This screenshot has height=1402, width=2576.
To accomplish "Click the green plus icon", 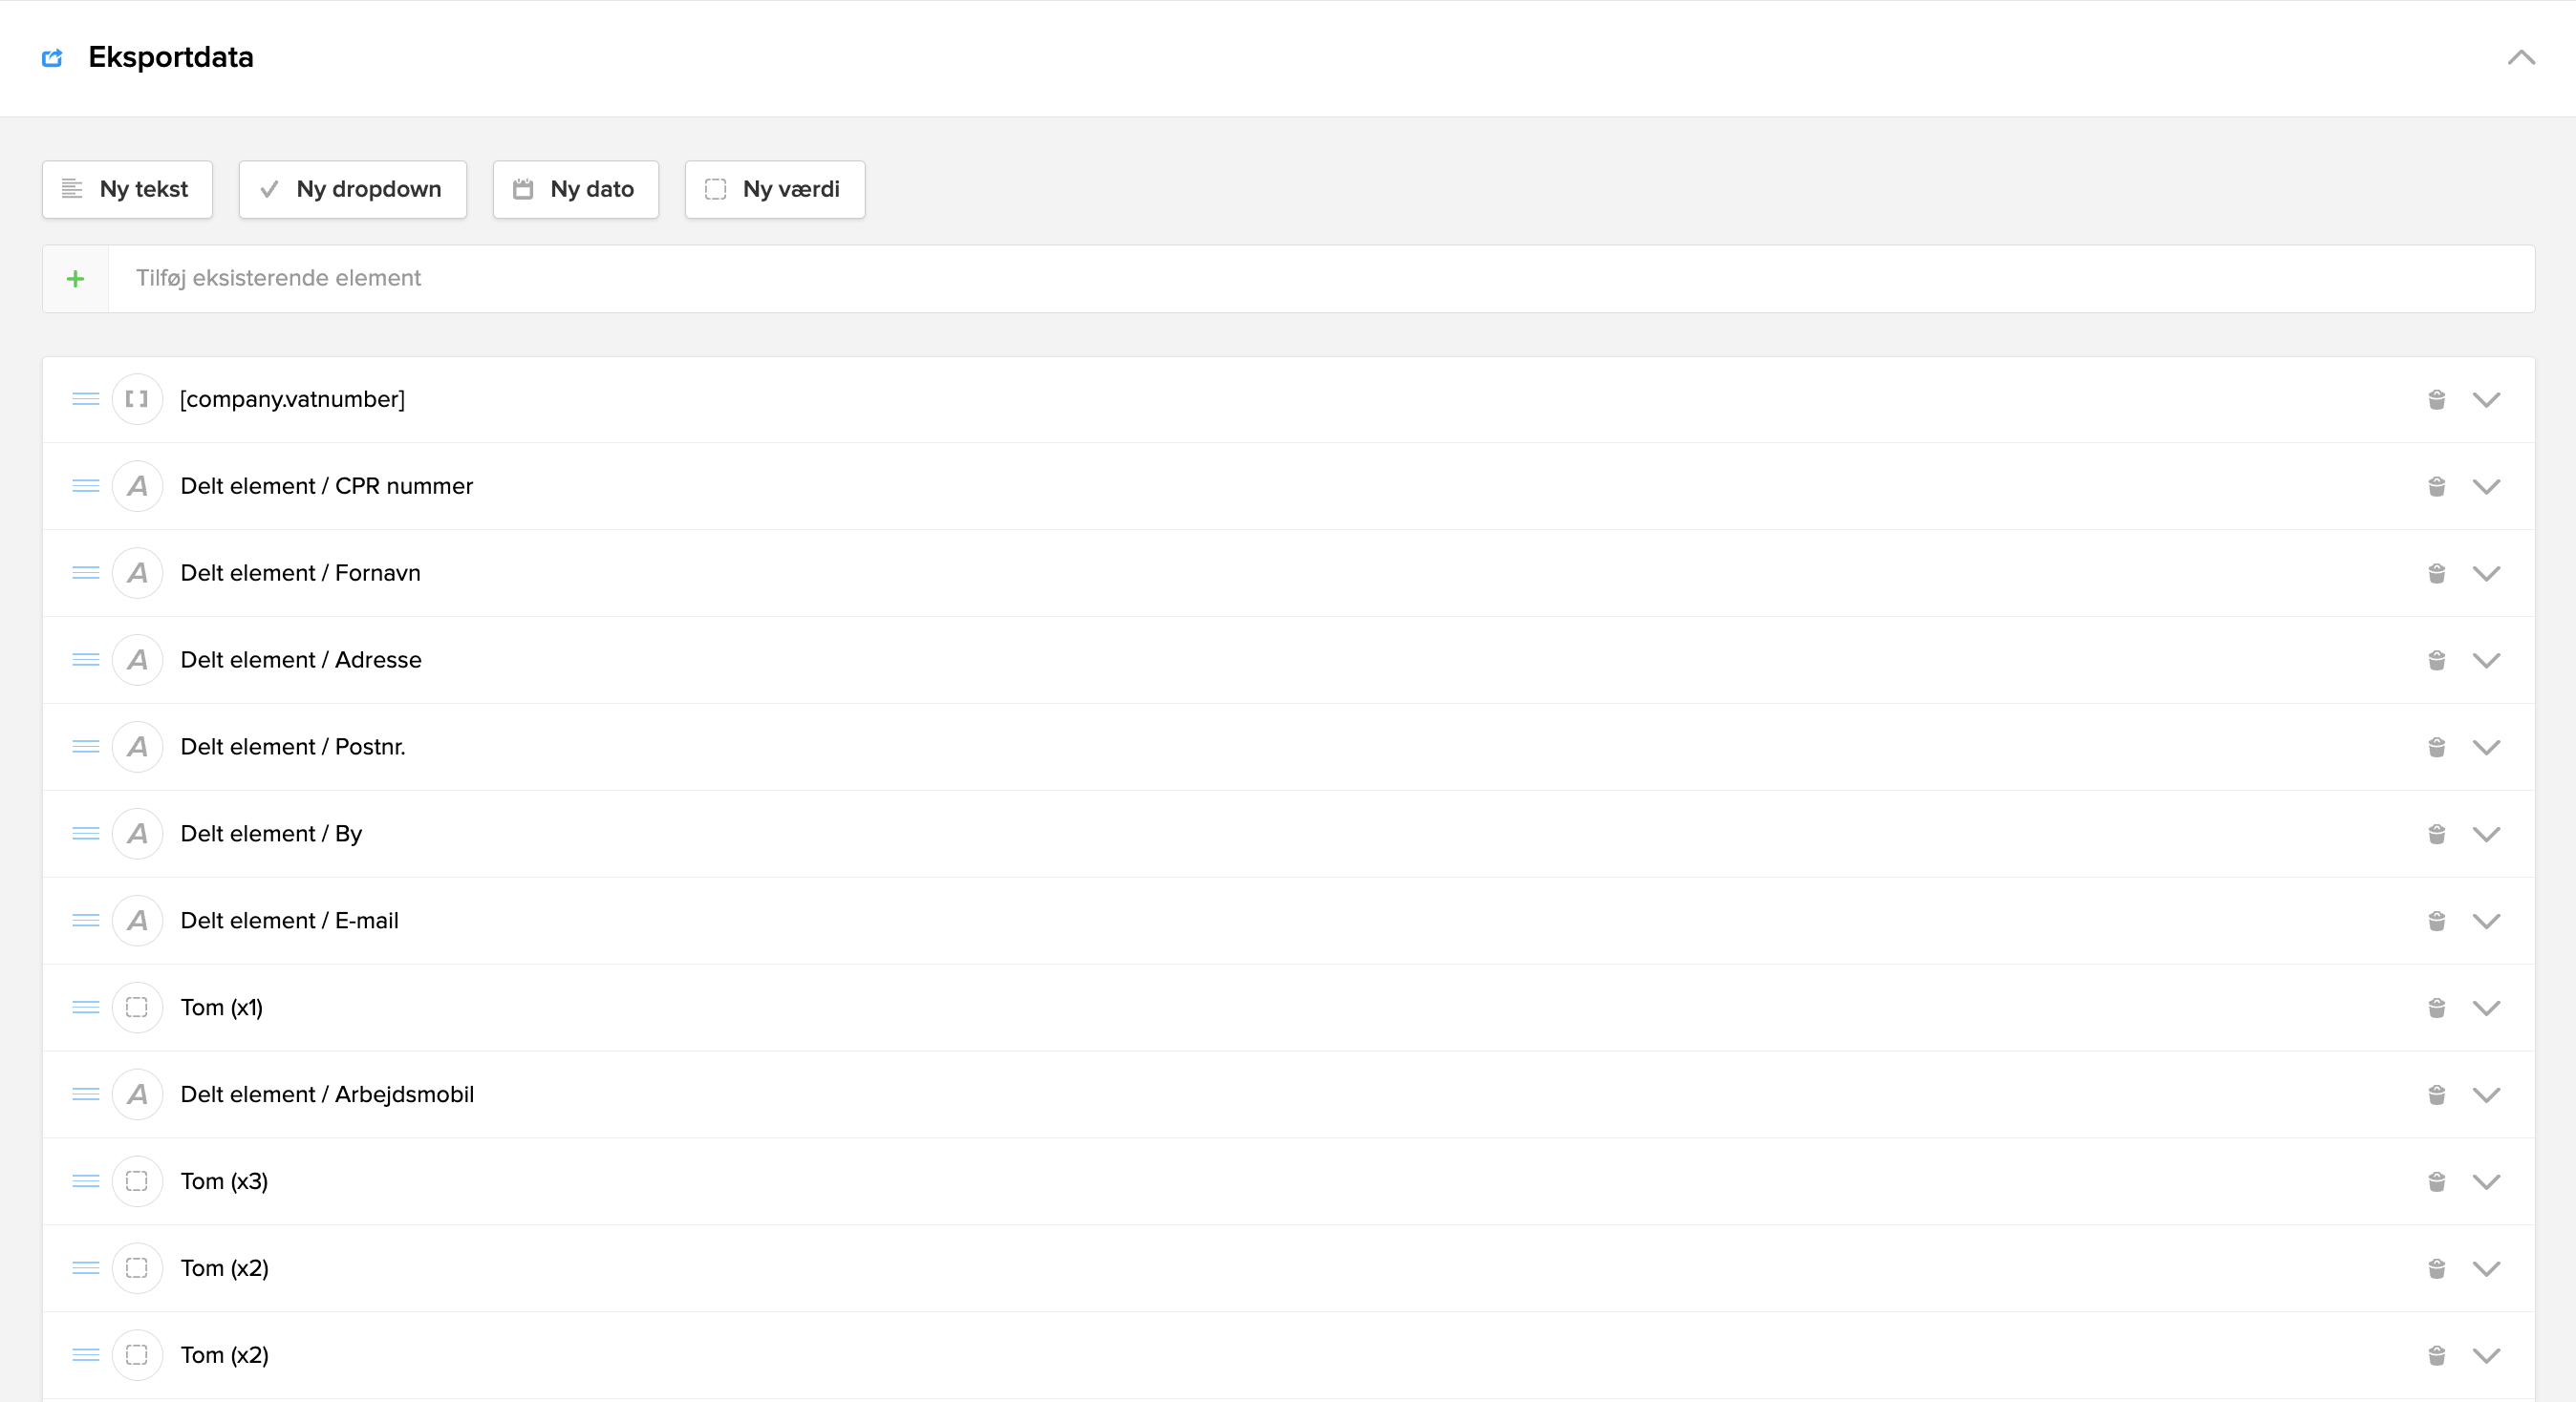I will click(76, 279).
